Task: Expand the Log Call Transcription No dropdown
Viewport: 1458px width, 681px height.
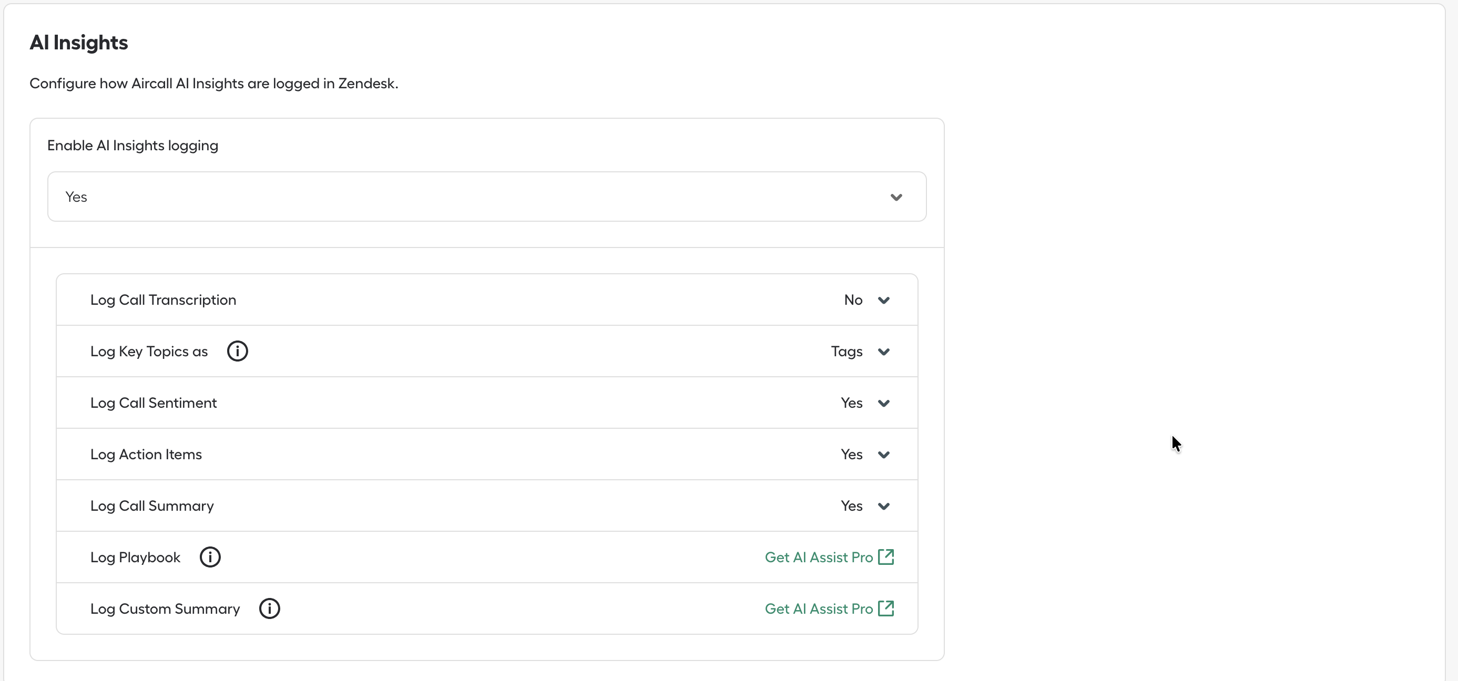Action: [866, 301]
